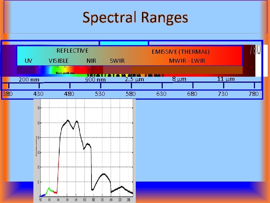Select the REFLECTIVE label
Image resolution: width=270 pixels, height=203 pixels.
tap(72, 51)
